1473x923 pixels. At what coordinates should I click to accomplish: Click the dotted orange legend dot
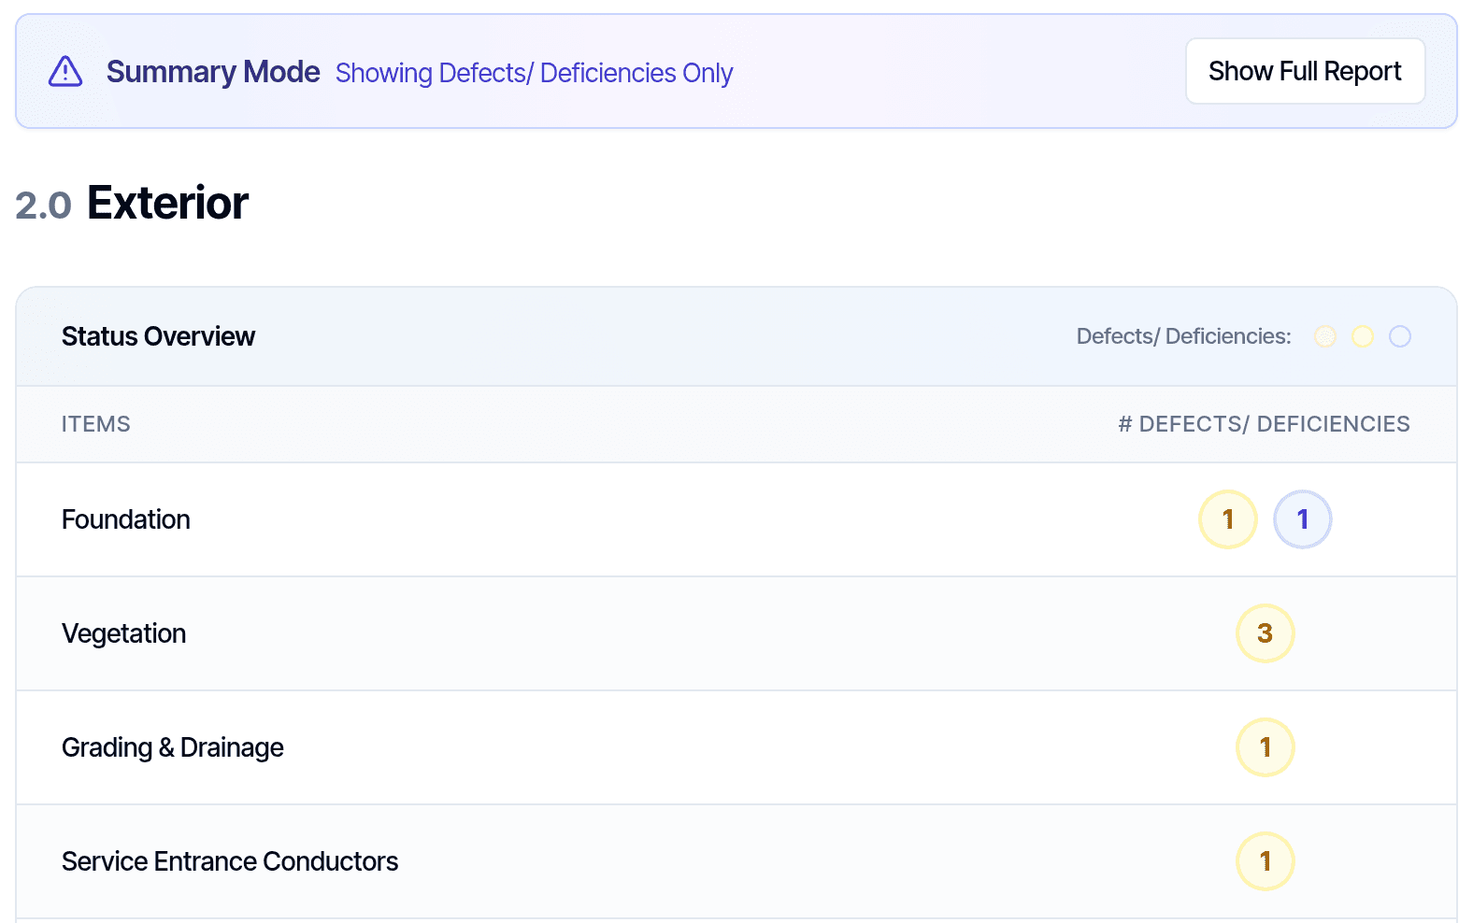1325,336
